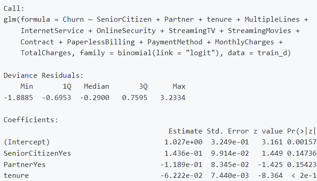This screenshot has height=181, width=317.
Task: Click the 'train_d' data argument
Action: (274, 53)
